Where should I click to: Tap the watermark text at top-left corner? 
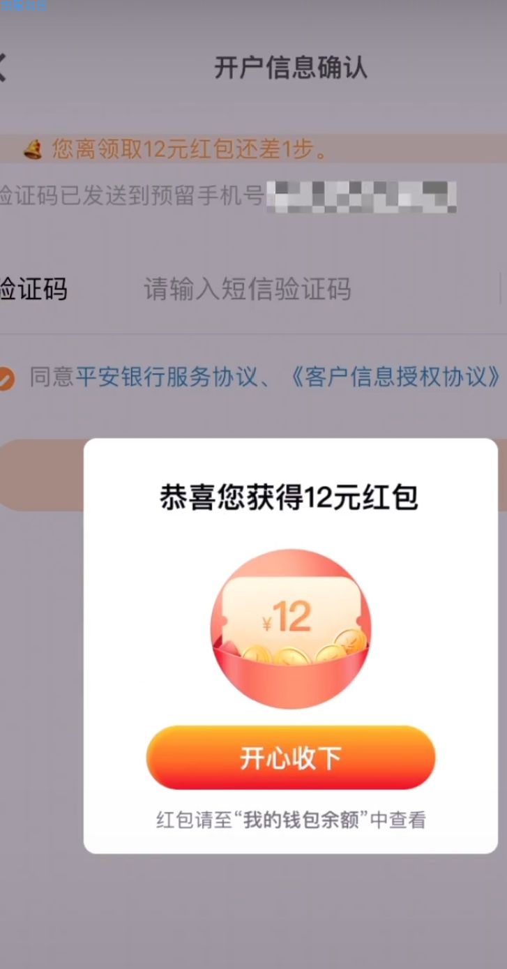coord(24,6)
